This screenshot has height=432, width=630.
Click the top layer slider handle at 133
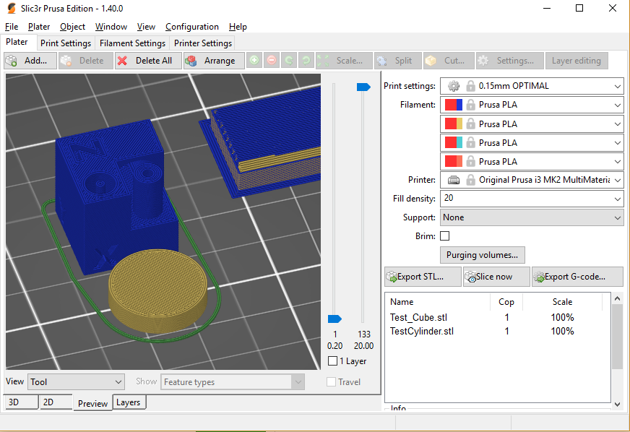click(x=363, y=87)
